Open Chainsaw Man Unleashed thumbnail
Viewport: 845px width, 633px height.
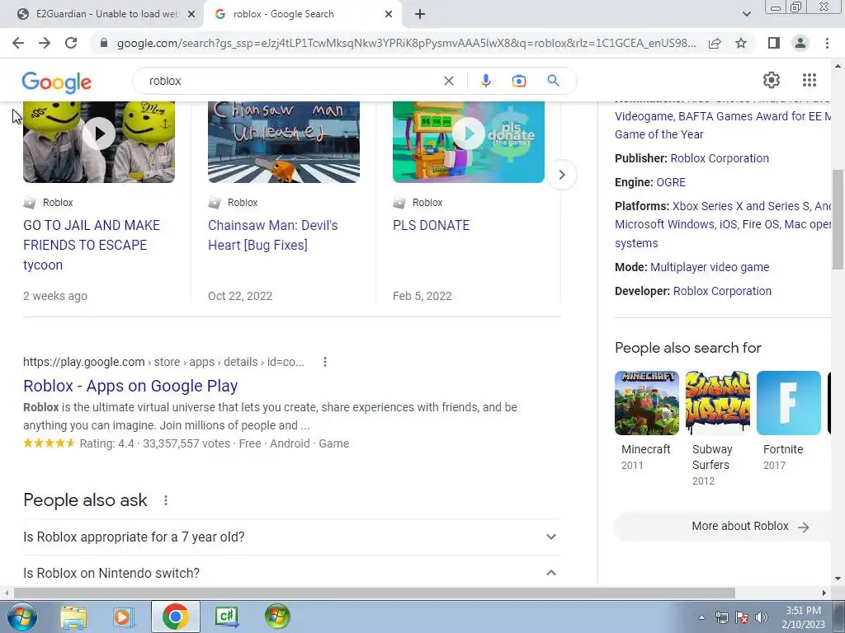coord(284,142)
